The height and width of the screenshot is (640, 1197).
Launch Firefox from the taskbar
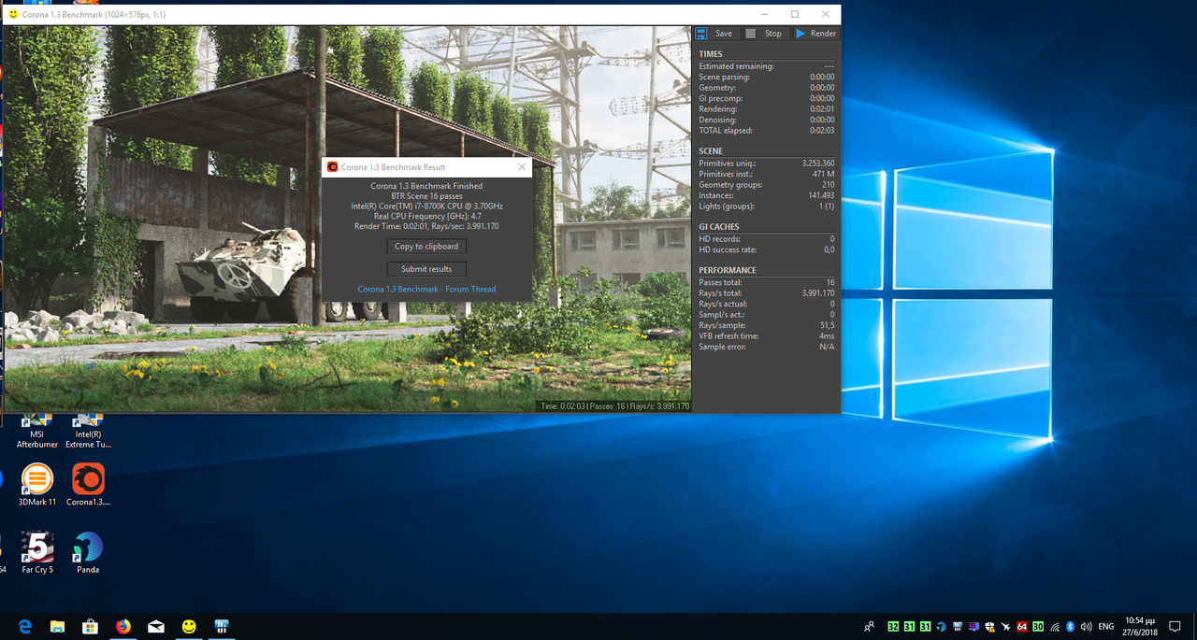coord(123,626)
